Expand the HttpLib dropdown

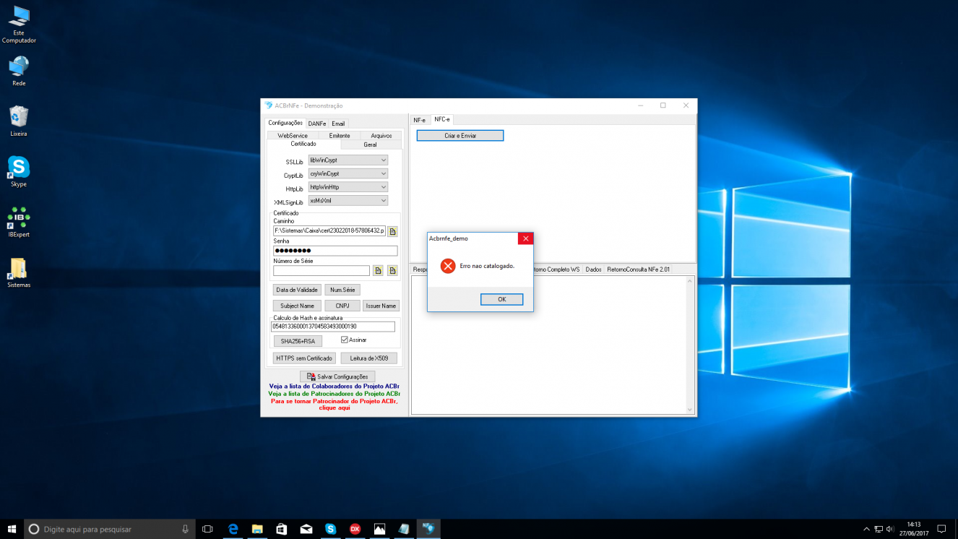383,187
